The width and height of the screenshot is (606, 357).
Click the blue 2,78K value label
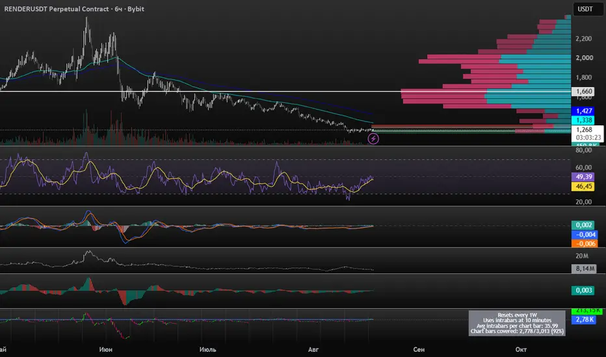(584, 319)
